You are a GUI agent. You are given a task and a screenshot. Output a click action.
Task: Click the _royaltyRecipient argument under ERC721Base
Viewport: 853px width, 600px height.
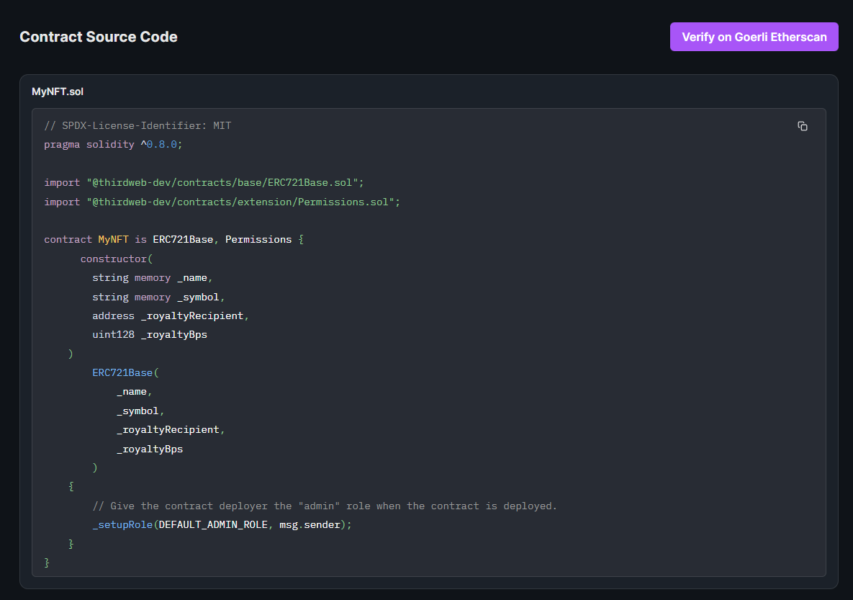click(x=171, y=429)
